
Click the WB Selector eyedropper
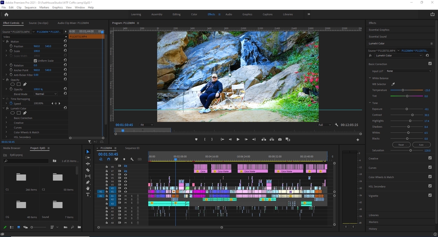coord(393,84)
